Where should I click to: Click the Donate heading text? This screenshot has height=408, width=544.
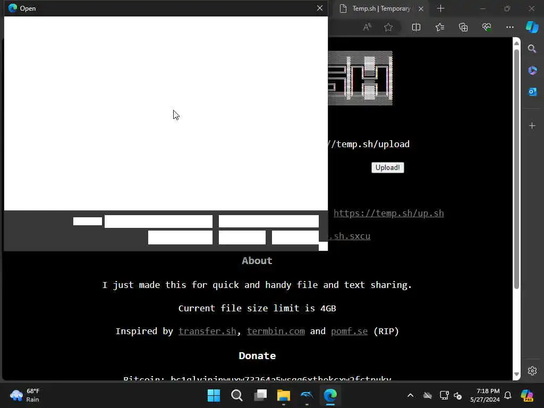[x=257, y=355]
